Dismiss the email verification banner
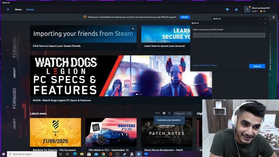Image resolution: width=279 pixels, height=157 pixels. click(273, 17)
